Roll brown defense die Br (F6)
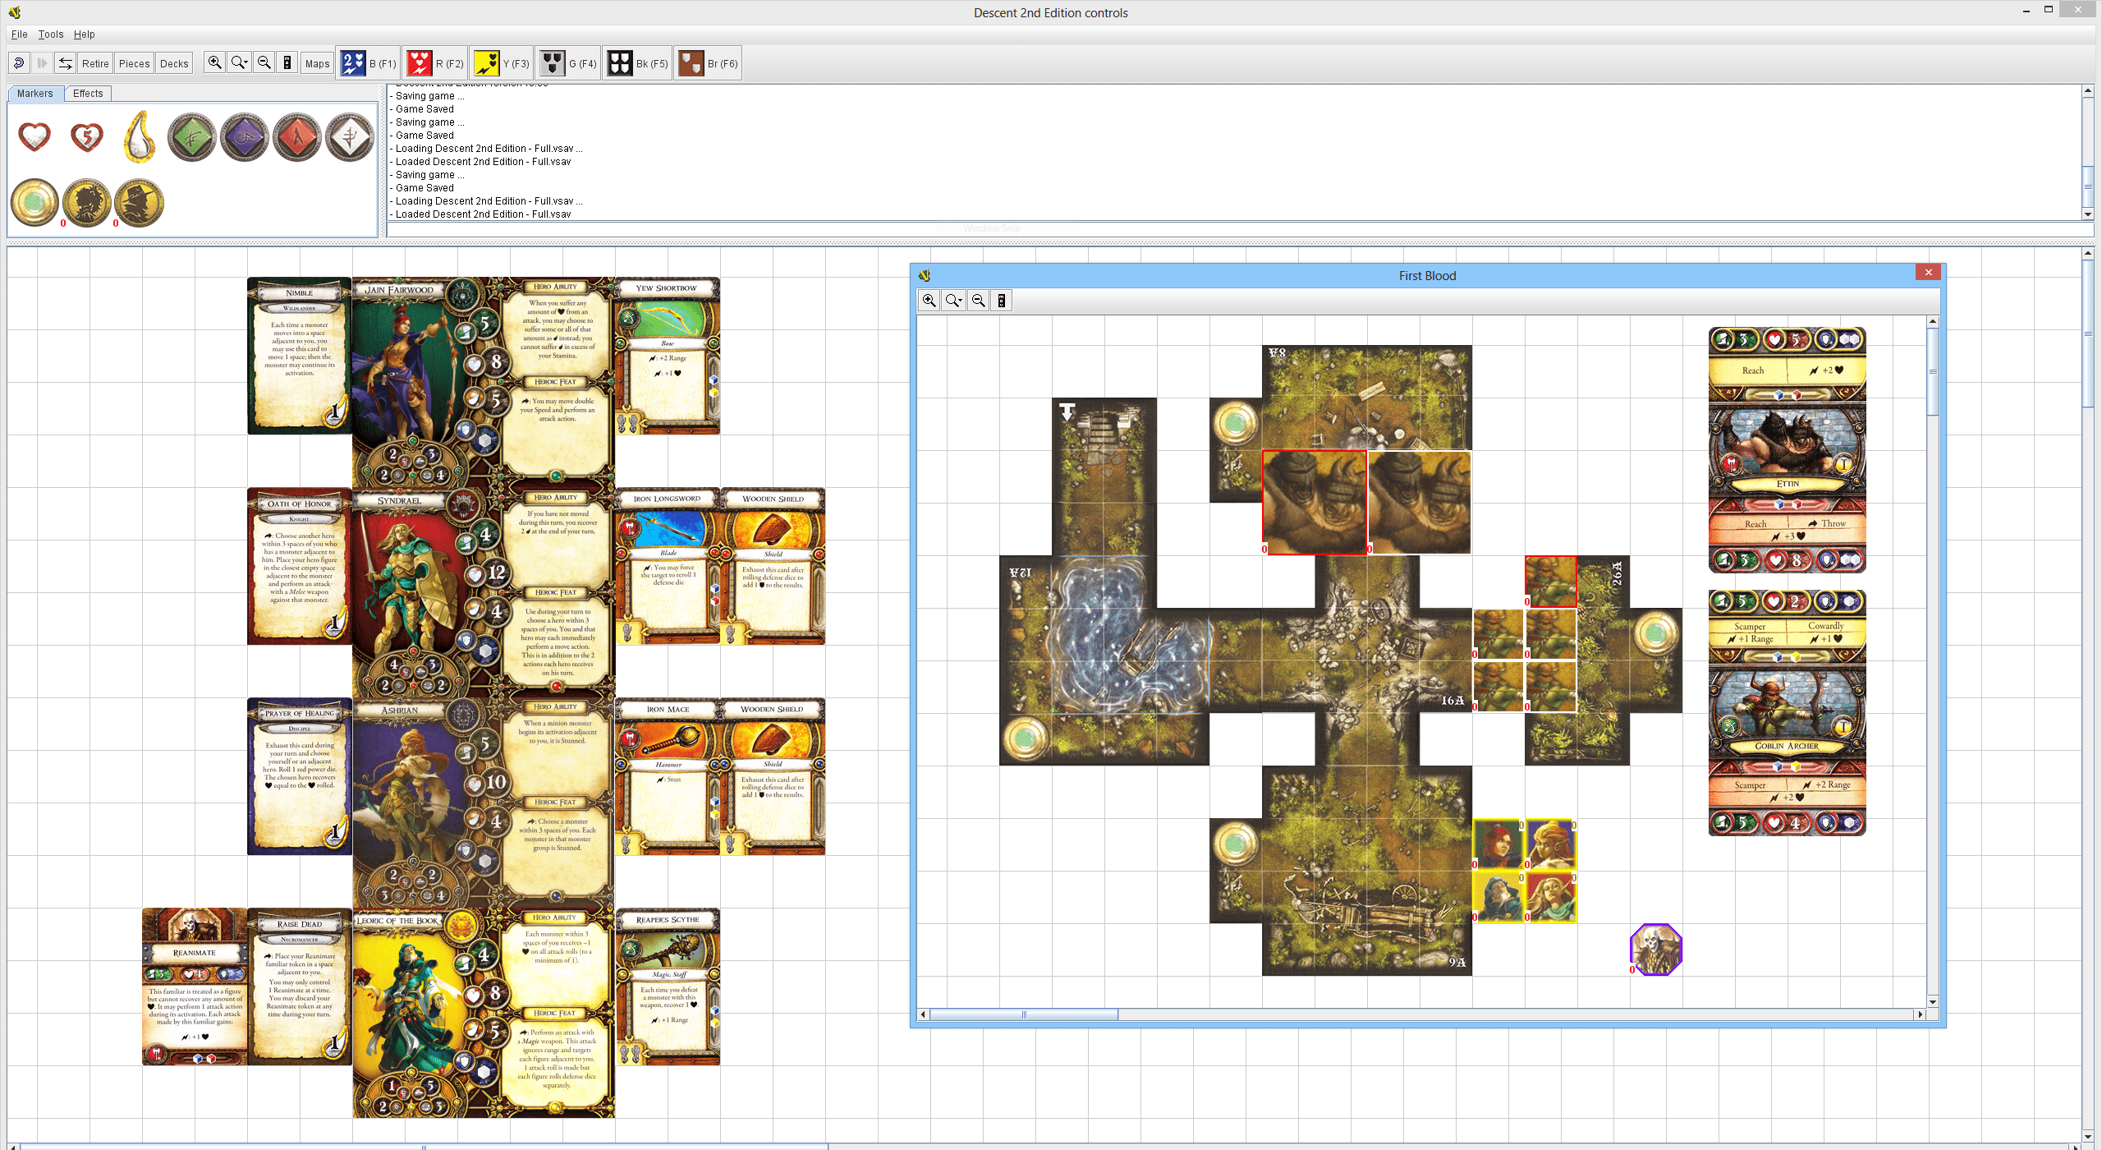The image size is (2102, 1150). [x=708, y=63]
